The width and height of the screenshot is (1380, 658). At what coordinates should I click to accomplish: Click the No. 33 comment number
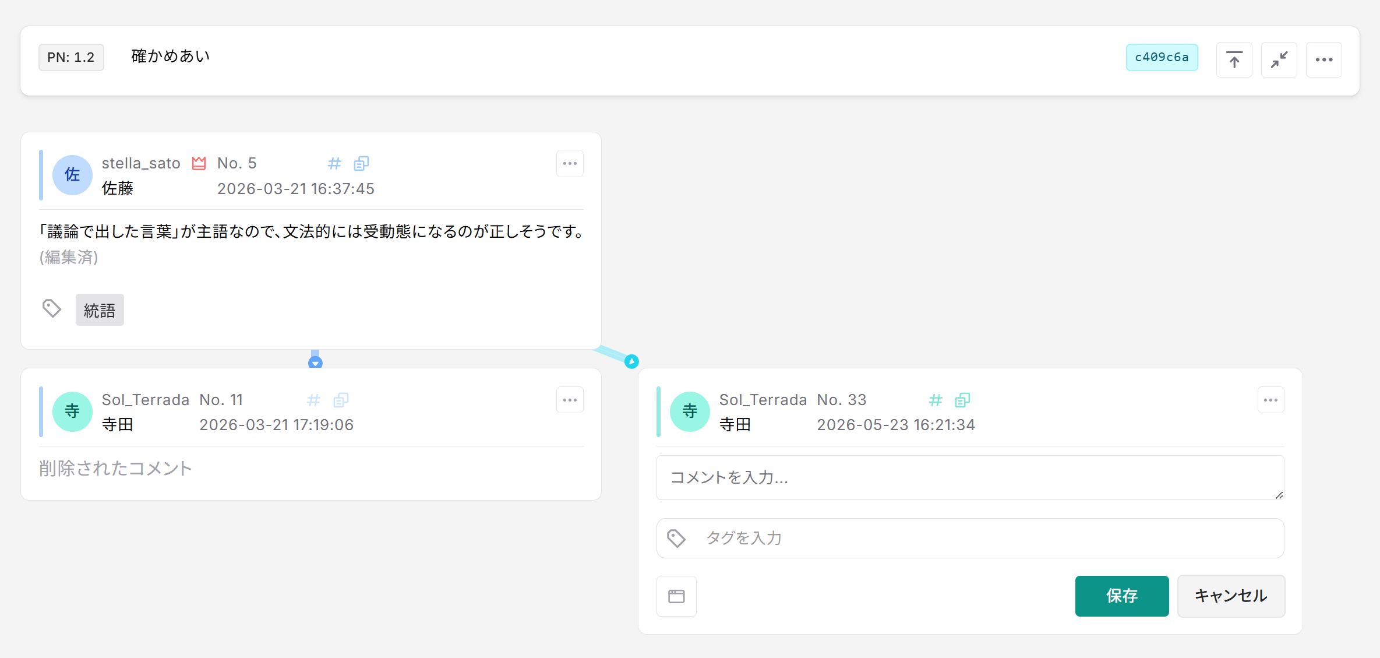[842, 400]
